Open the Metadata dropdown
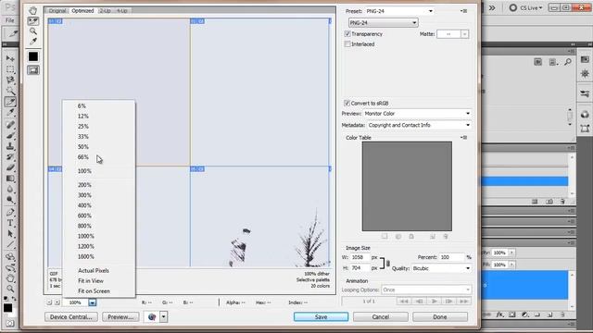 [x=419, y=125]
